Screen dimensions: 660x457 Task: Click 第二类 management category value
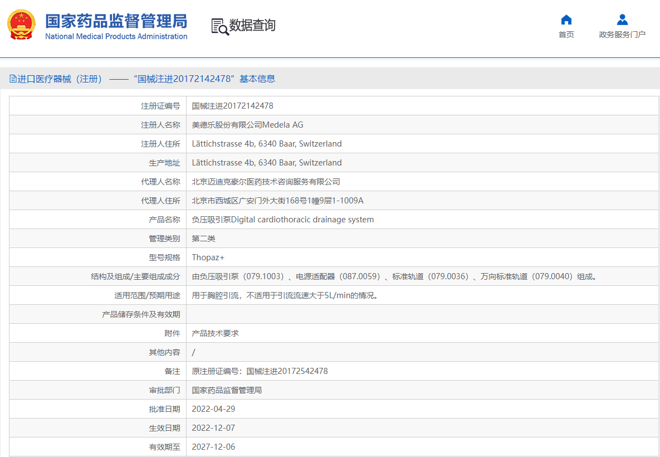(x=204, y=239)
